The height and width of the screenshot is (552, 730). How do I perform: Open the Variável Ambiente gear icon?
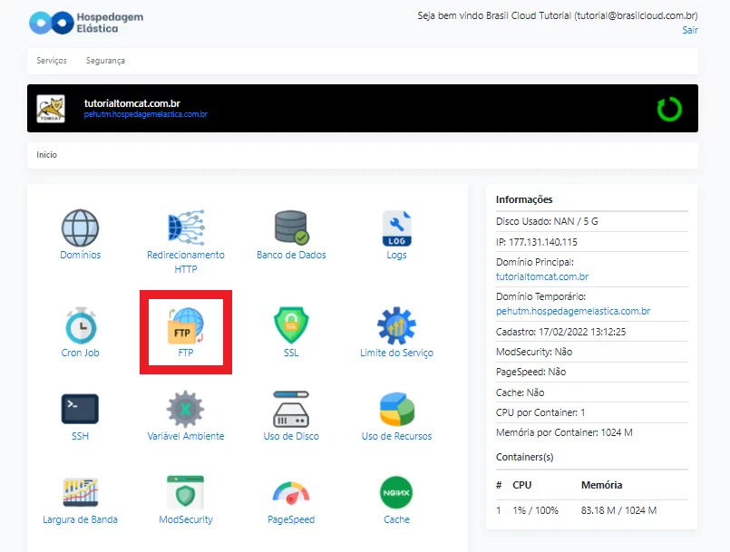coord(186,409)
